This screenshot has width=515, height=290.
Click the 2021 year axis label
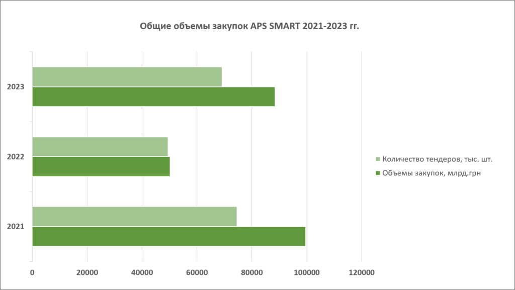(x=16, y=227)
